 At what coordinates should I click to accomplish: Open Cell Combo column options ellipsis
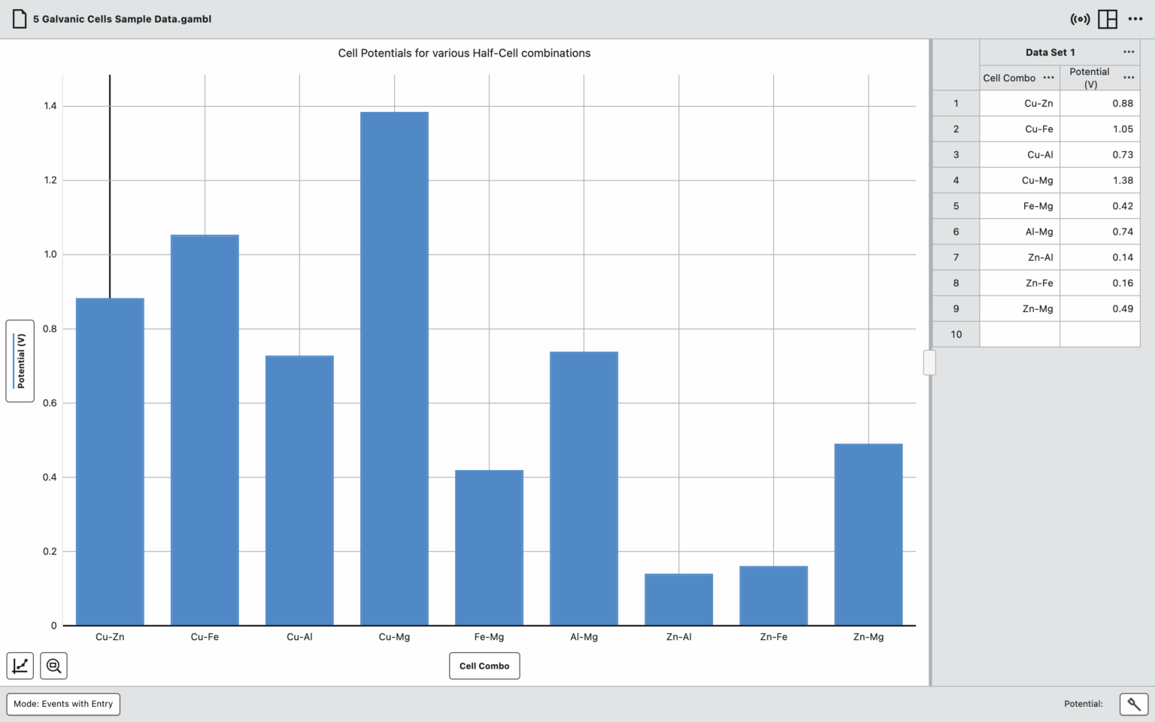1048,77
